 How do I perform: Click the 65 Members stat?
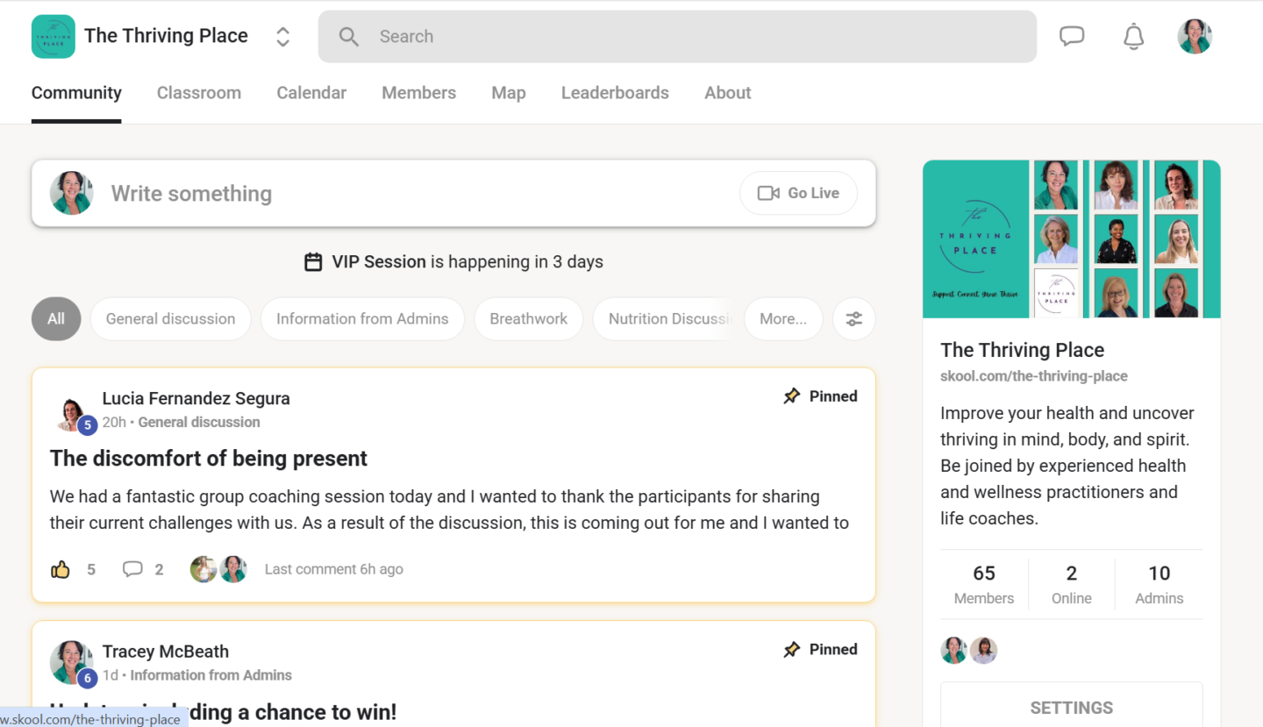tap(984, 585)
